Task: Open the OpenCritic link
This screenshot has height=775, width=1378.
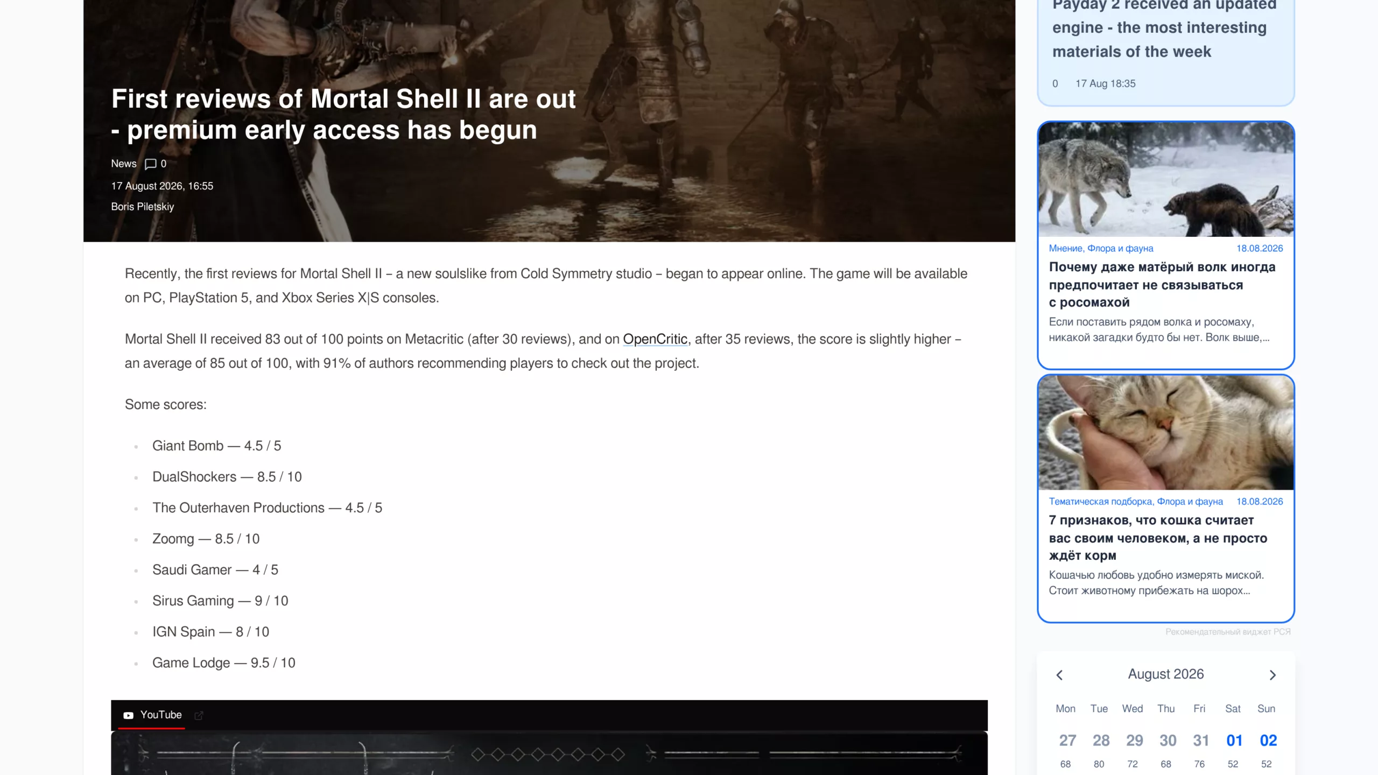Action: (x=655, y=339)
